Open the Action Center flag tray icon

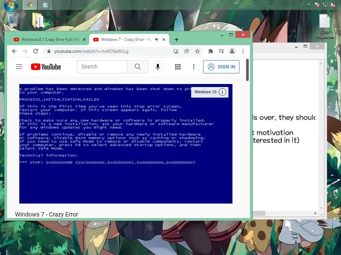317,5
